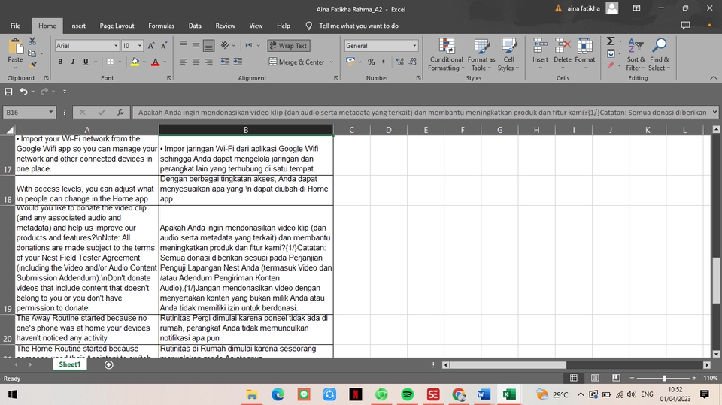Toggle Align Right horizontal alignment
Viewport: 722px width, 405px height.
[x=208, y=62]
